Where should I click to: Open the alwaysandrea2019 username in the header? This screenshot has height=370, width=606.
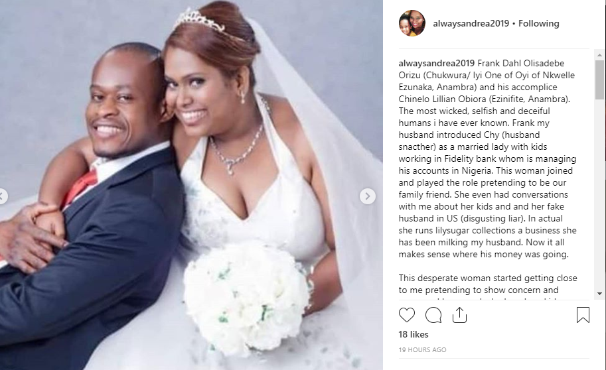(x=471, y=24)
